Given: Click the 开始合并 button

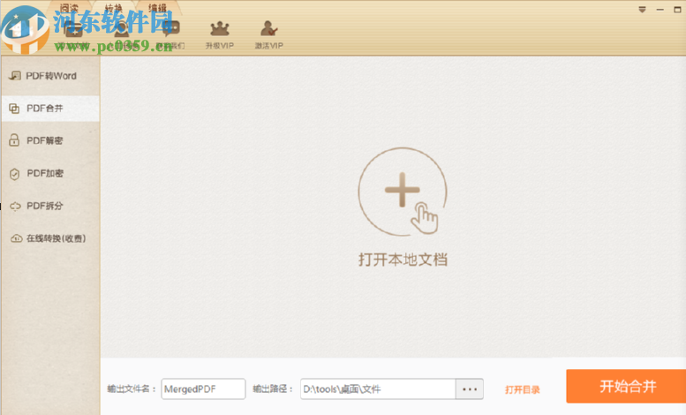Looking at the screenshot, I should tap(627, 386).
